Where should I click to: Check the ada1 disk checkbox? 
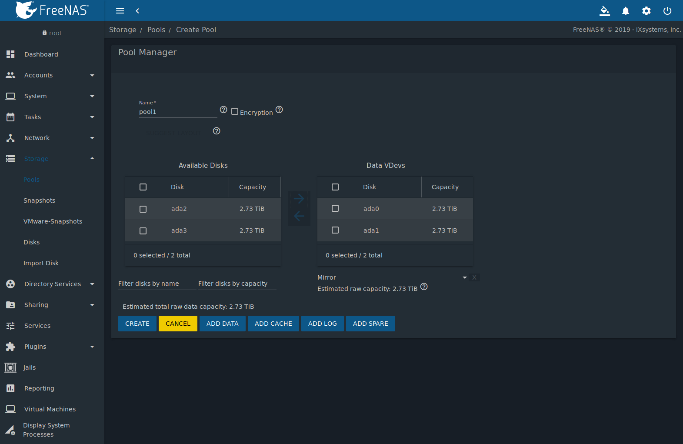click(335, 230)
